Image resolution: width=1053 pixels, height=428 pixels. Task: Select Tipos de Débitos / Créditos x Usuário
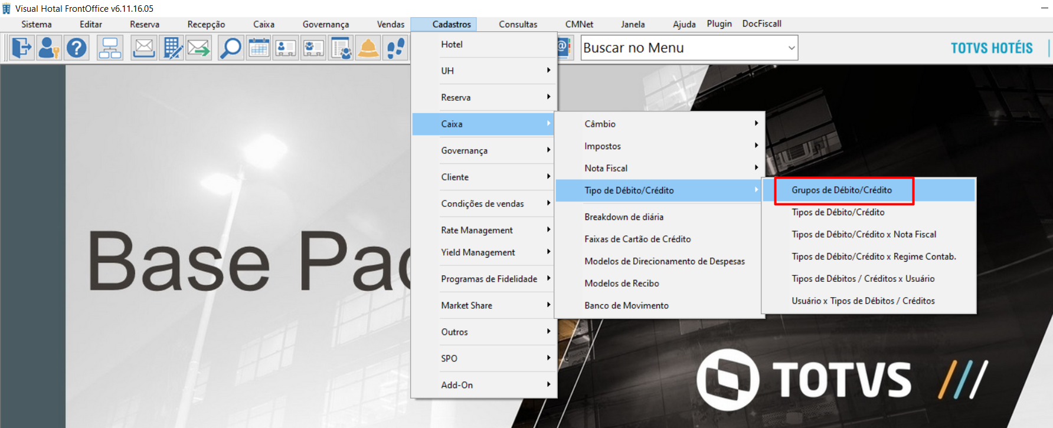869,278
